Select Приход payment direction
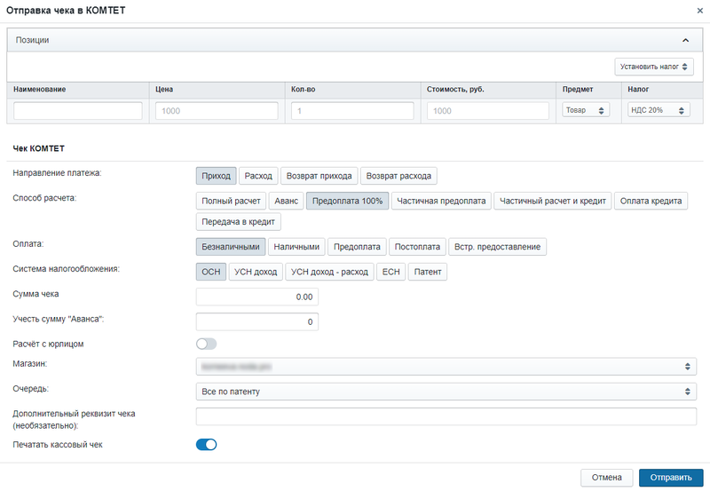 coord(216,176)
